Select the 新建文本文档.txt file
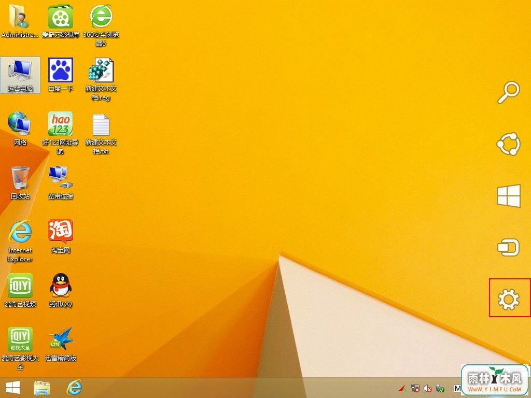The width and height of the screenshot is (531, 398). click(x=101, y=134)
